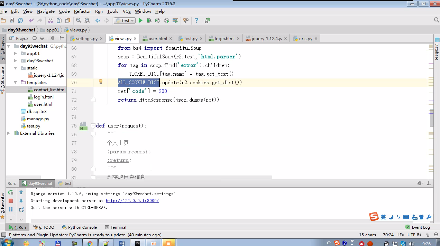Open the Terminal tool window button
The width and height of the screenshot is (440, 246).
click(116, 227)
